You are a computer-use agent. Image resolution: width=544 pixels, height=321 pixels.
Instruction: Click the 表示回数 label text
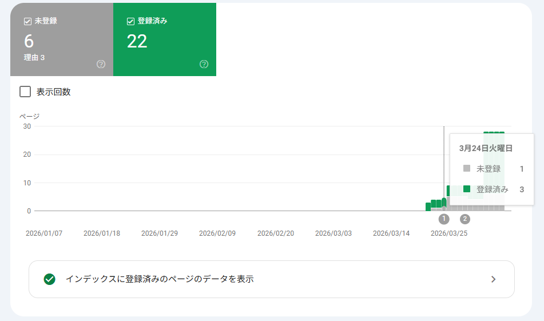pos(54,92)
